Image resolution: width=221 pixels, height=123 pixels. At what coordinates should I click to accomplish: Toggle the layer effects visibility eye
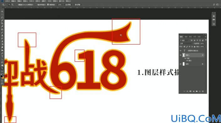coord(185,58)
